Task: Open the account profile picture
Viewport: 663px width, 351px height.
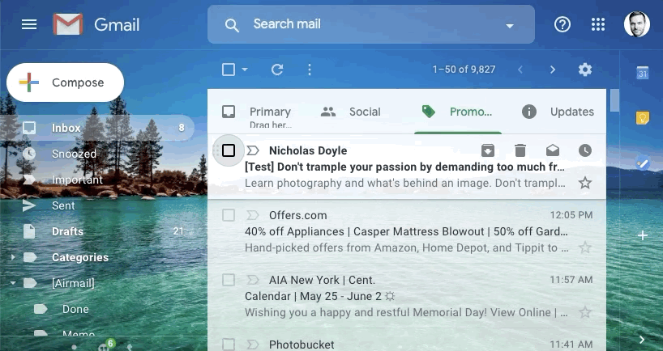Action: click(x=637, y=24)
